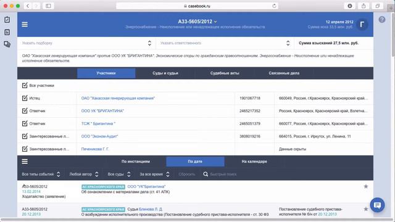Open the chat bubbles icon in left sidebar
The width and height of the screenshot is (395, 222).
[x=7, y=44]
